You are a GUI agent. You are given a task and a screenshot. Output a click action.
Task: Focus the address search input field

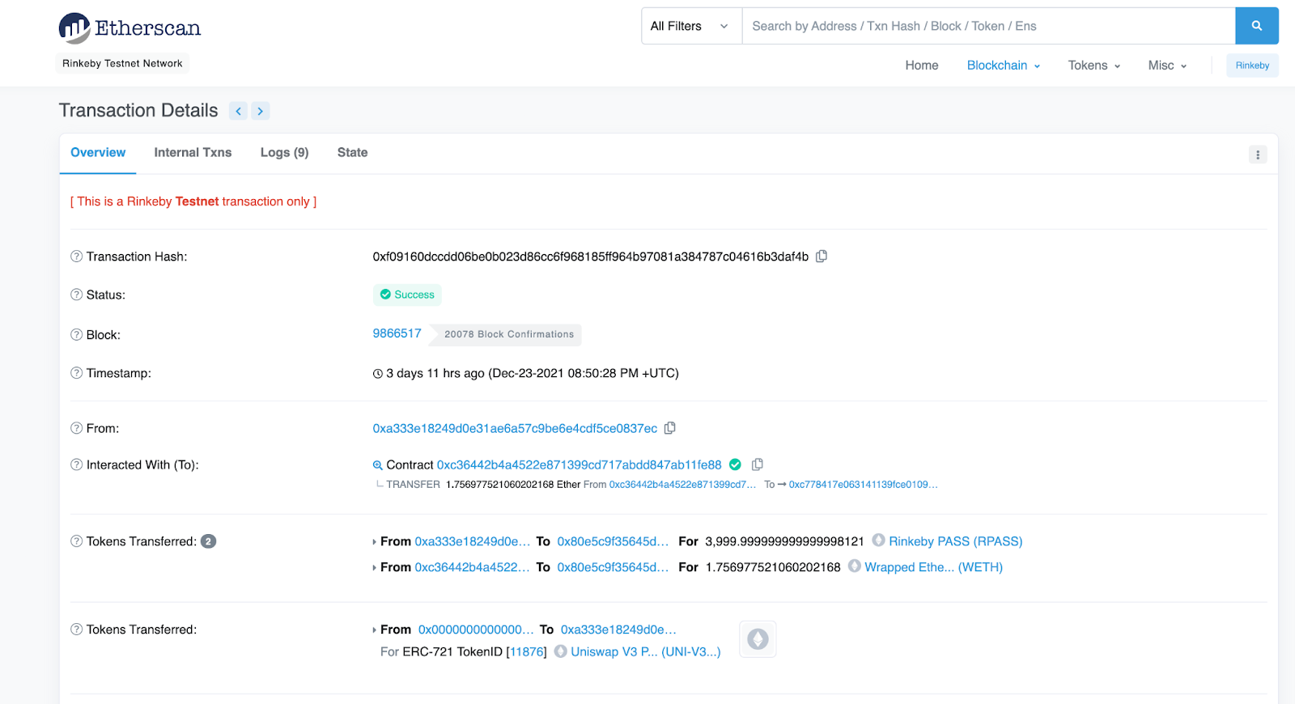click(x=988, y=26)
